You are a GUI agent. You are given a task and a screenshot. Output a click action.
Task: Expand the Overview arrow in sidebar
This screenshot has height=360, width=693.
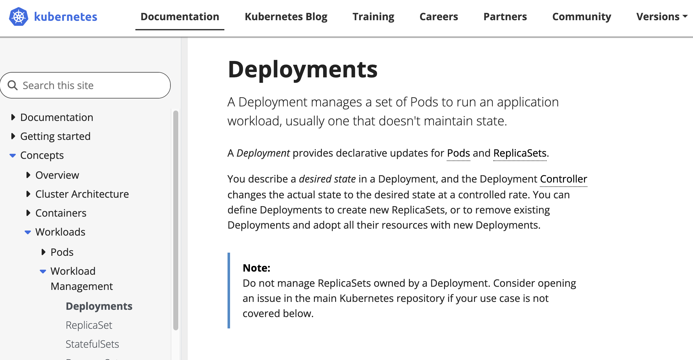[28, 175]
